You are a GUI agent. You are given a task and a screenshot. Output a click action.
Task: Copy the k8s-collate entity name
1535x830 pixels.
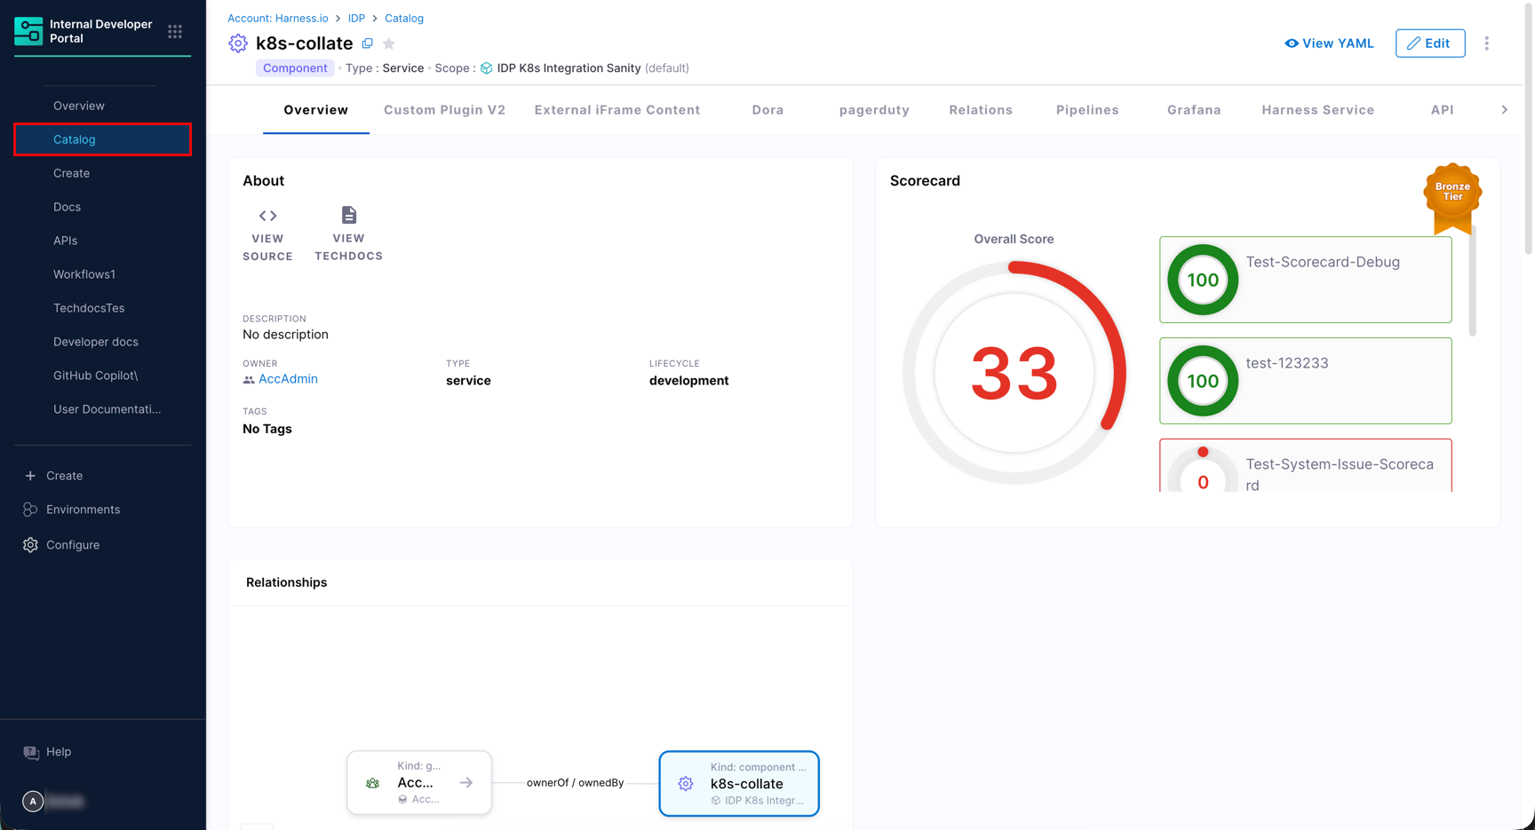point(368,43)
